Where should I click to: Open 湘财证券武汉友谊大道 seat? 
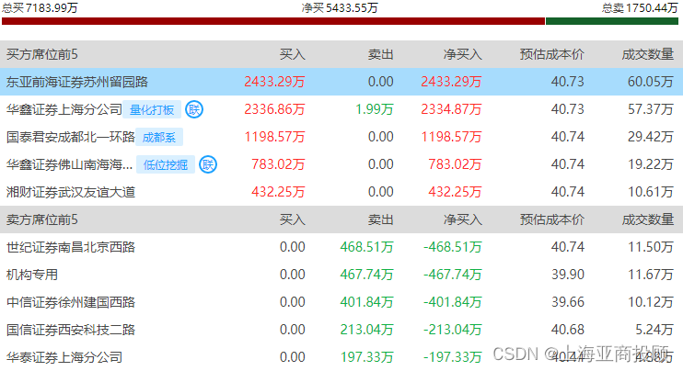coord(71,192)
